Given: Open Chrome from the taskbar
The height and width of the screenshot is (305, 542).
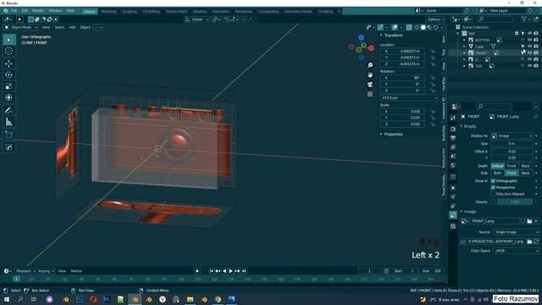Looking at the screenshot, I should [218, 299].
